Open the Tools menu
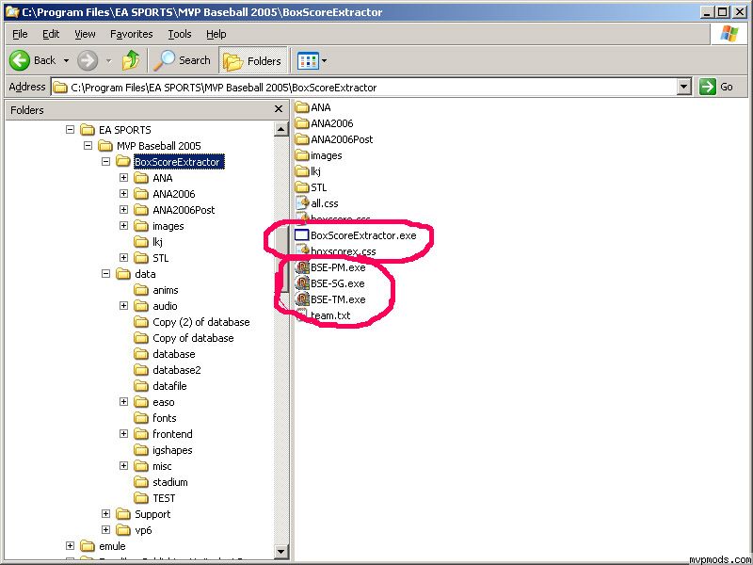The image size is (753, 565). (180, 34)
